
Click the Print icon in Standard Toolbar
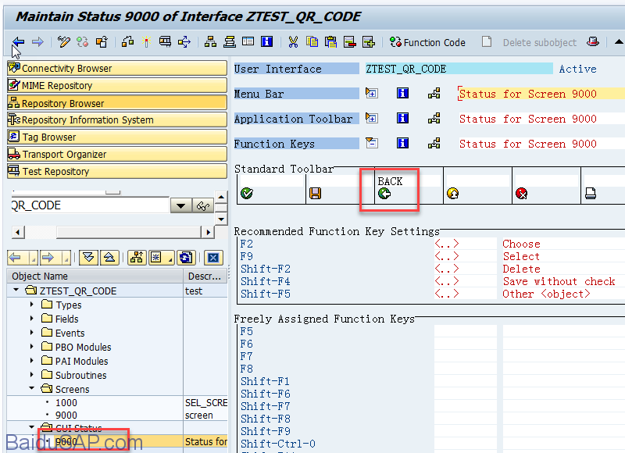coord(591,194)
